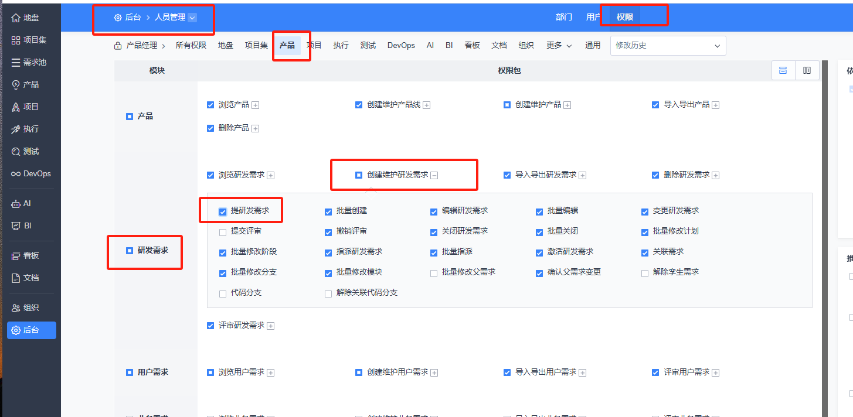Open DevOps infinity icon in sidebar
The width and height of the screenshot is (853, 417).
(x=16, y=173)
